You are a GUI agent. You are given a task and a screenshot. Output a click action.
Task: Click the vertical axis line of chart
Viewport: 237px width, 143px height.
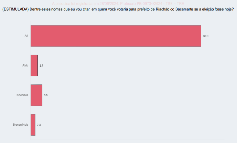click(31, 80)
